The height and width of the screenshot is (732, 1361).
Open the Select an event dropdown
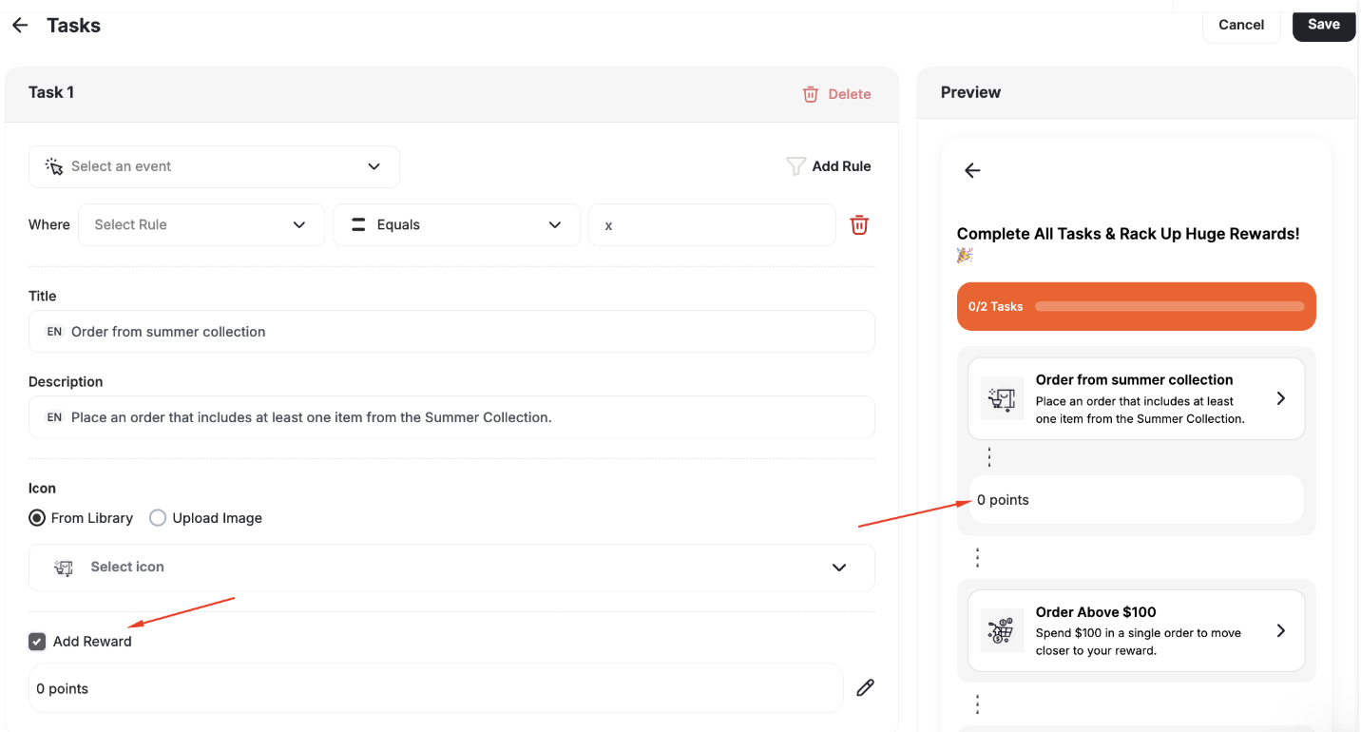tap(214, 166)
